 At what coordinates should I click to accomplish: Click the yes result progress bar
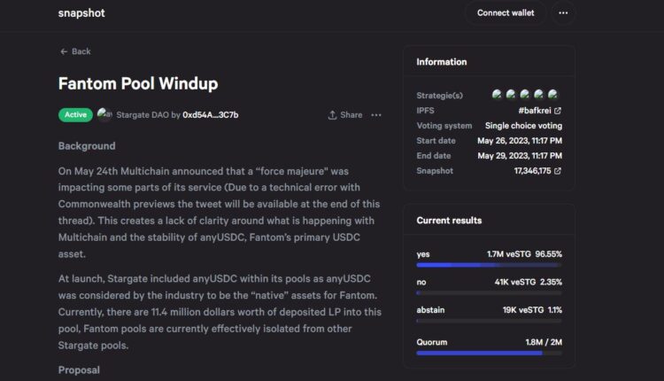point(488,265)
